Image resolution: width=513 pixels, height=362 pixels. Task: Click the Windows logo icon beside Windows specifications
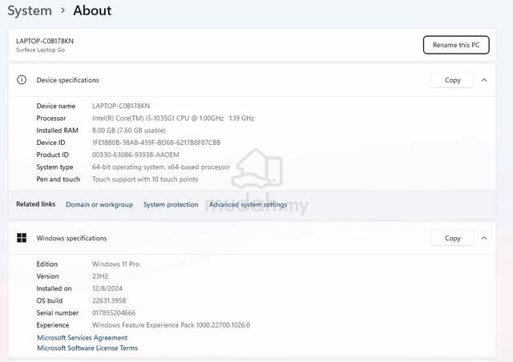(x=22, y=238)
